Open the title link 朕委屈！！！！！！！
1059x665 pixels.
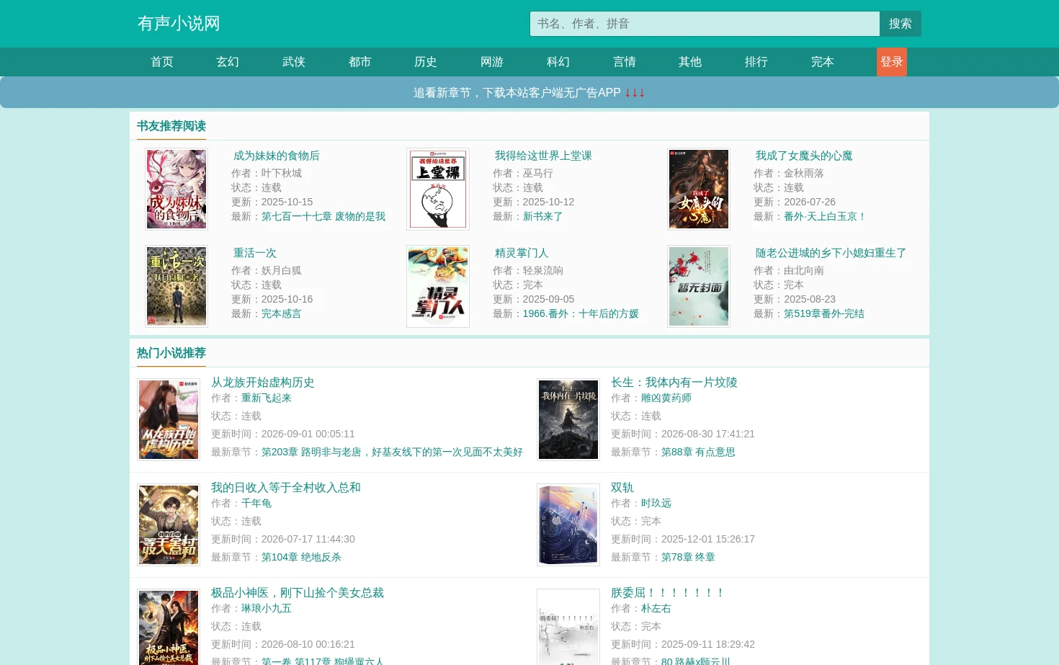point(668,593)
